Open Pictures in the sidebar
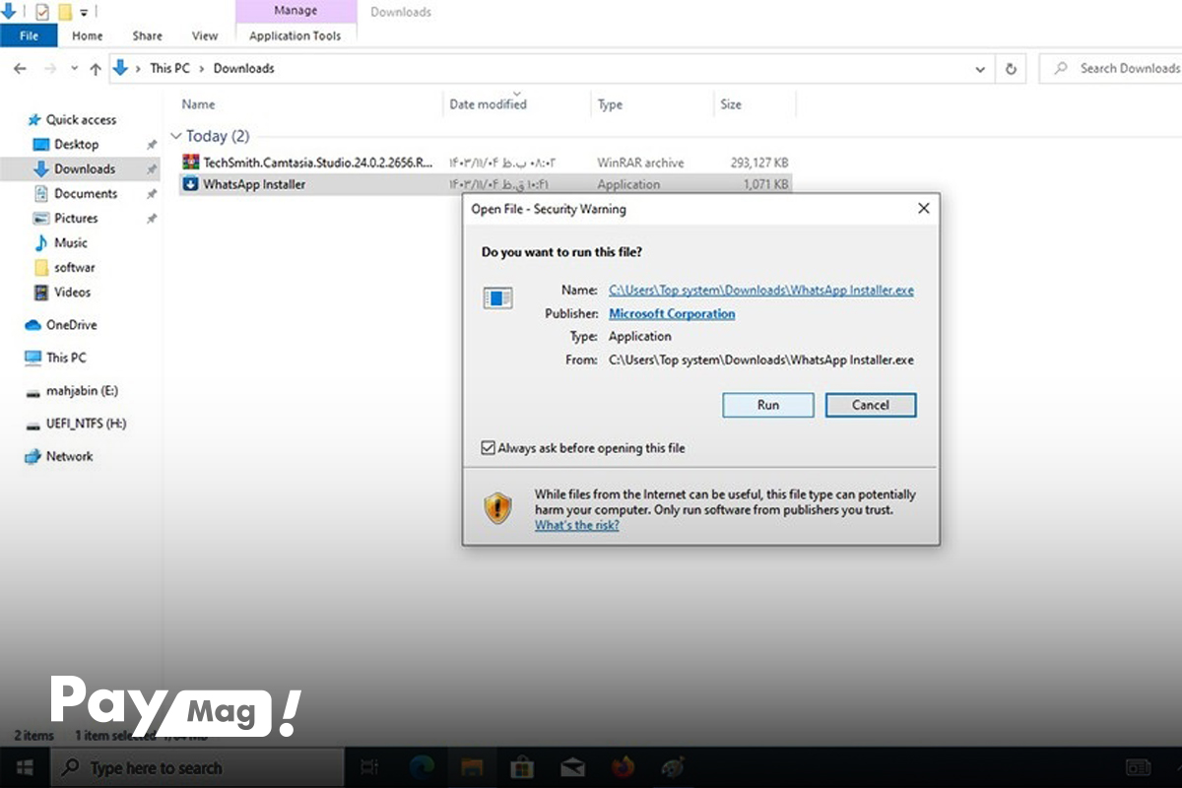 pyautogui.click(x=76, y=218)
